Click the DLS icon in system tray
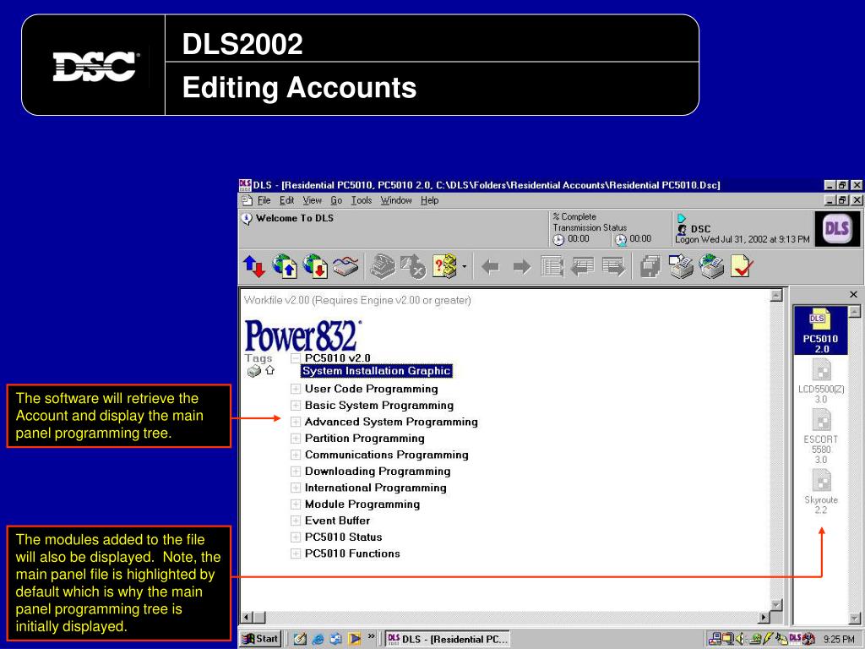 794,639
